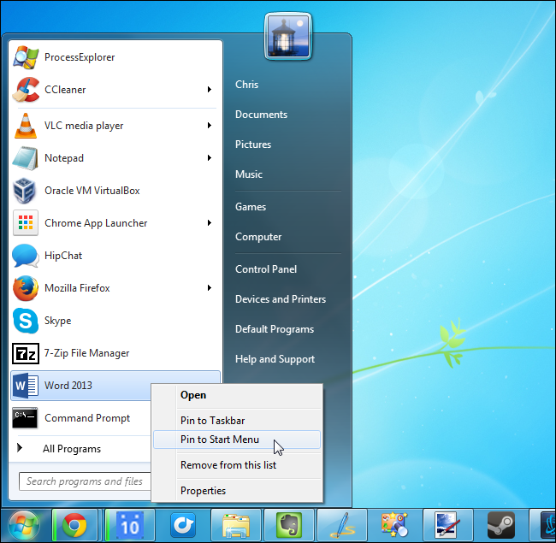
Task: Launch VLC media player cone icon
Action: pyautogui.click(x=26, y=126)
